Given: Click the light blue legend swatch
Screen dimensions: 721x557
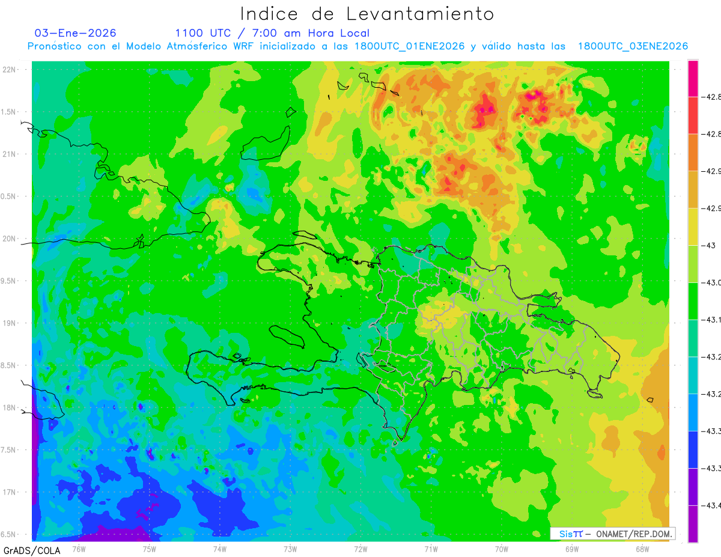Looking at the screenshot, I should [693, 412].
